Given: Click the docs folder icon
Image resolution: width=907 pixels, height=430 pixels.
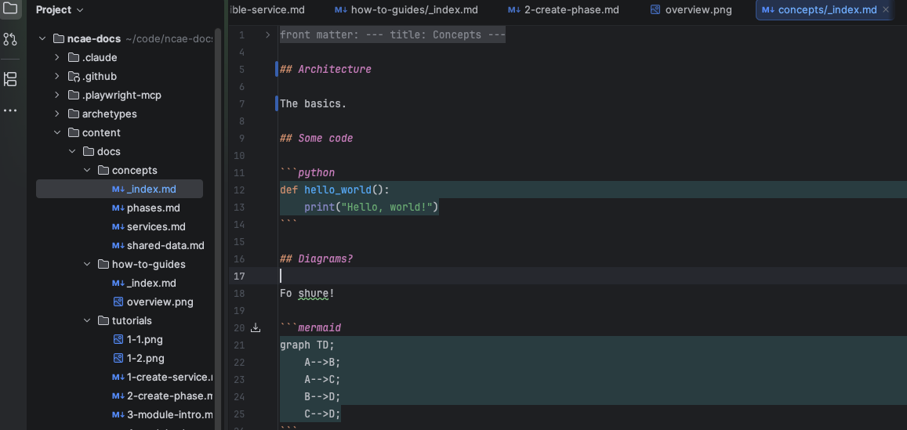Looking at the screenshot, I should [89, 151].
